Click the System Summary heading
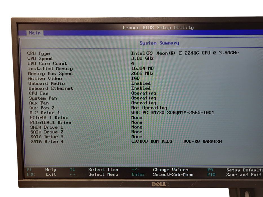 pos(159,43)
